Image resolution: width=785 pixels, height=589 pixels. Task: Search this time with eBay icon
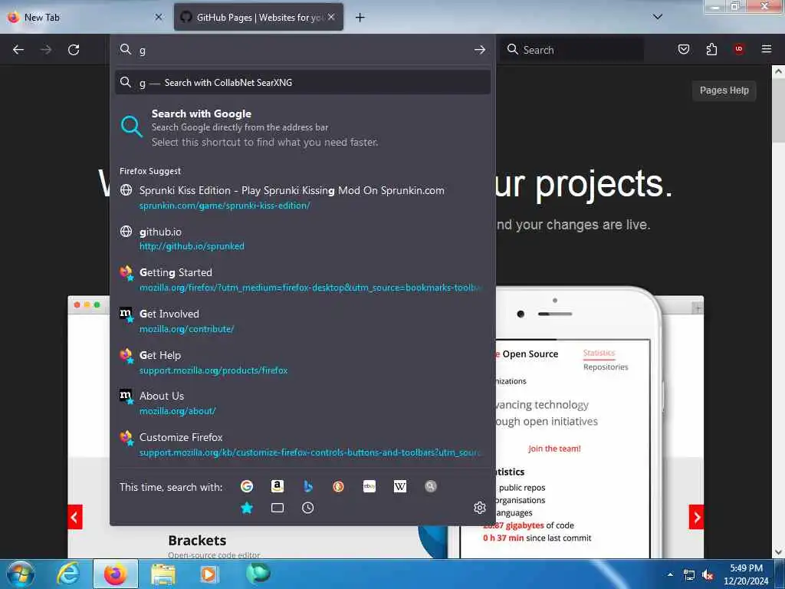[370, 486]
